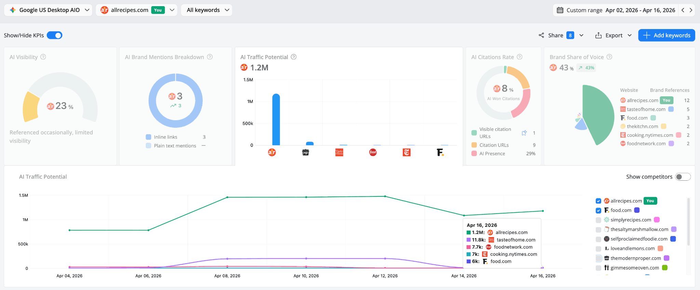Go to next date range arrow
700x290 pixels.
pyautogui.click(x=691, y=10)
